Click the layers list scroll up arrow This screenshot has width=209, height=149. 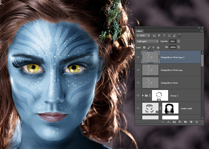pos(202,52)
